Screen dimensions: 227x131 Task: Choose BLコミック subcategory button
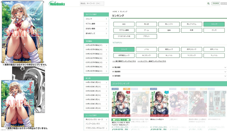(x=146, y=55)
